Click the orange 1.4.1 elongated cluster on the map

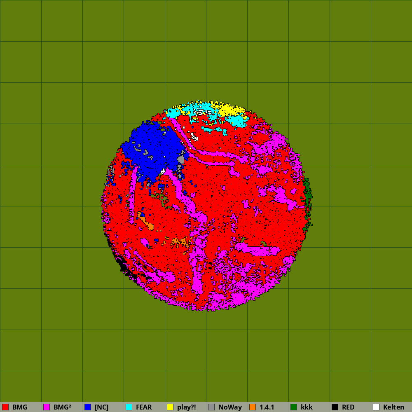[145, 221]
